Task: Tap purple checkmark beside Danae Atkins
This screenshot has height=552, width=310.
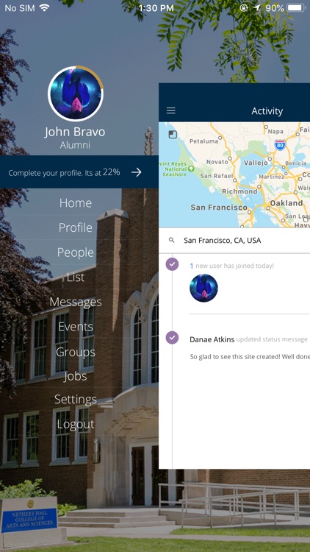Action: click(172, 338)
